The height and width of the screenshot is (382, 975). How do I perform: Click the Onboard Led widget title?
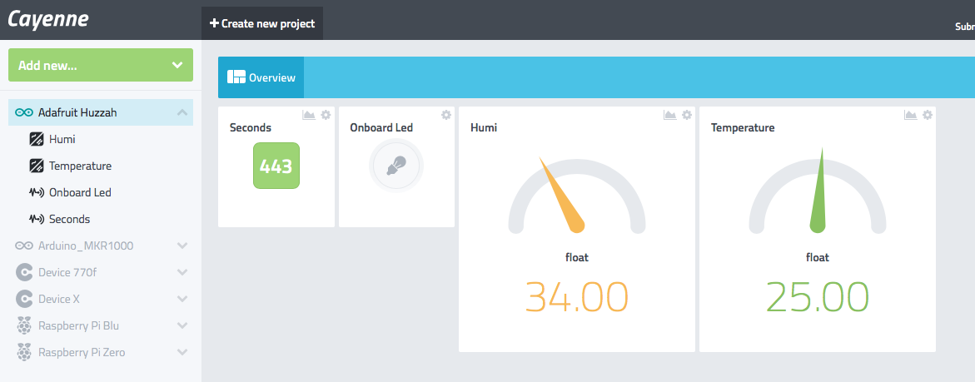381,127
